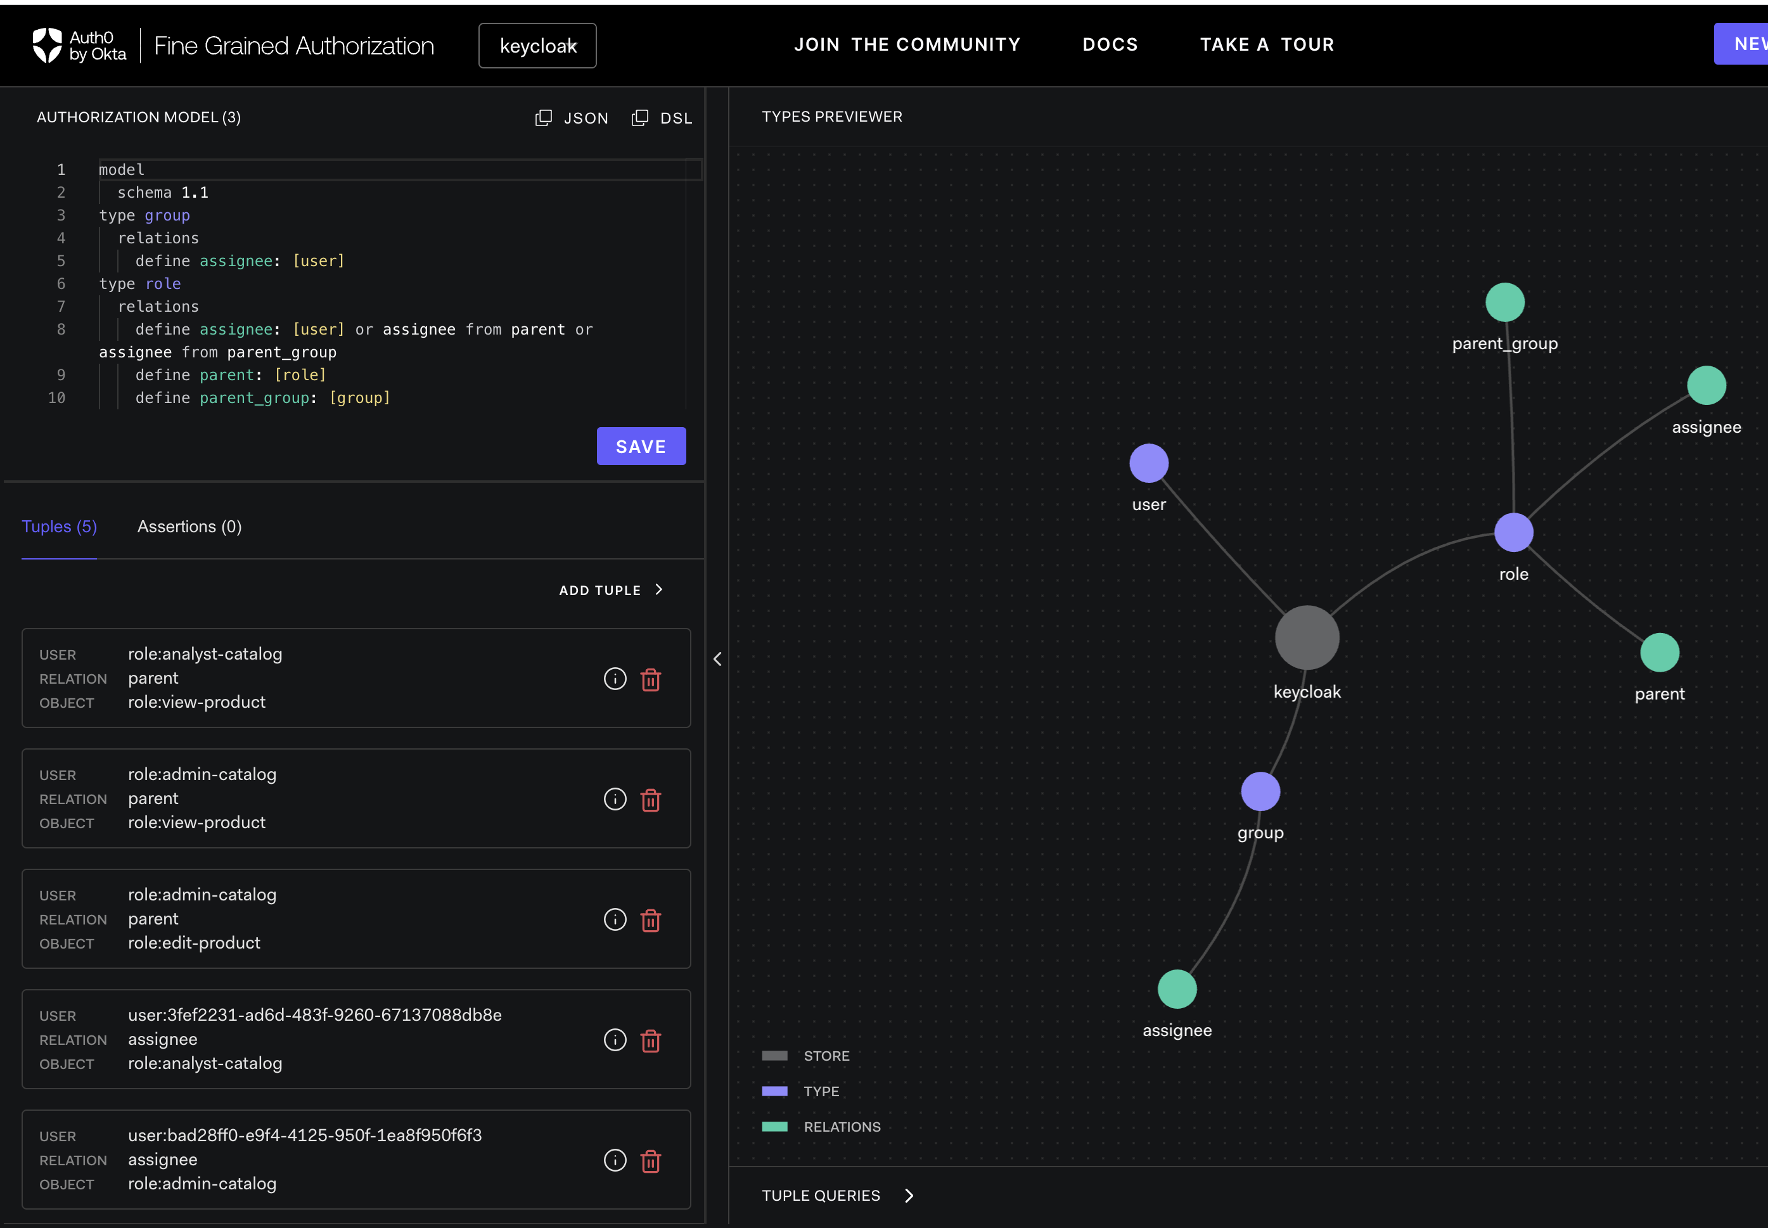Viewport: 1768px width, 1228px height.
Task: Delete the analyst-catalog parent view-product tuple
Action: coord(651,679)
